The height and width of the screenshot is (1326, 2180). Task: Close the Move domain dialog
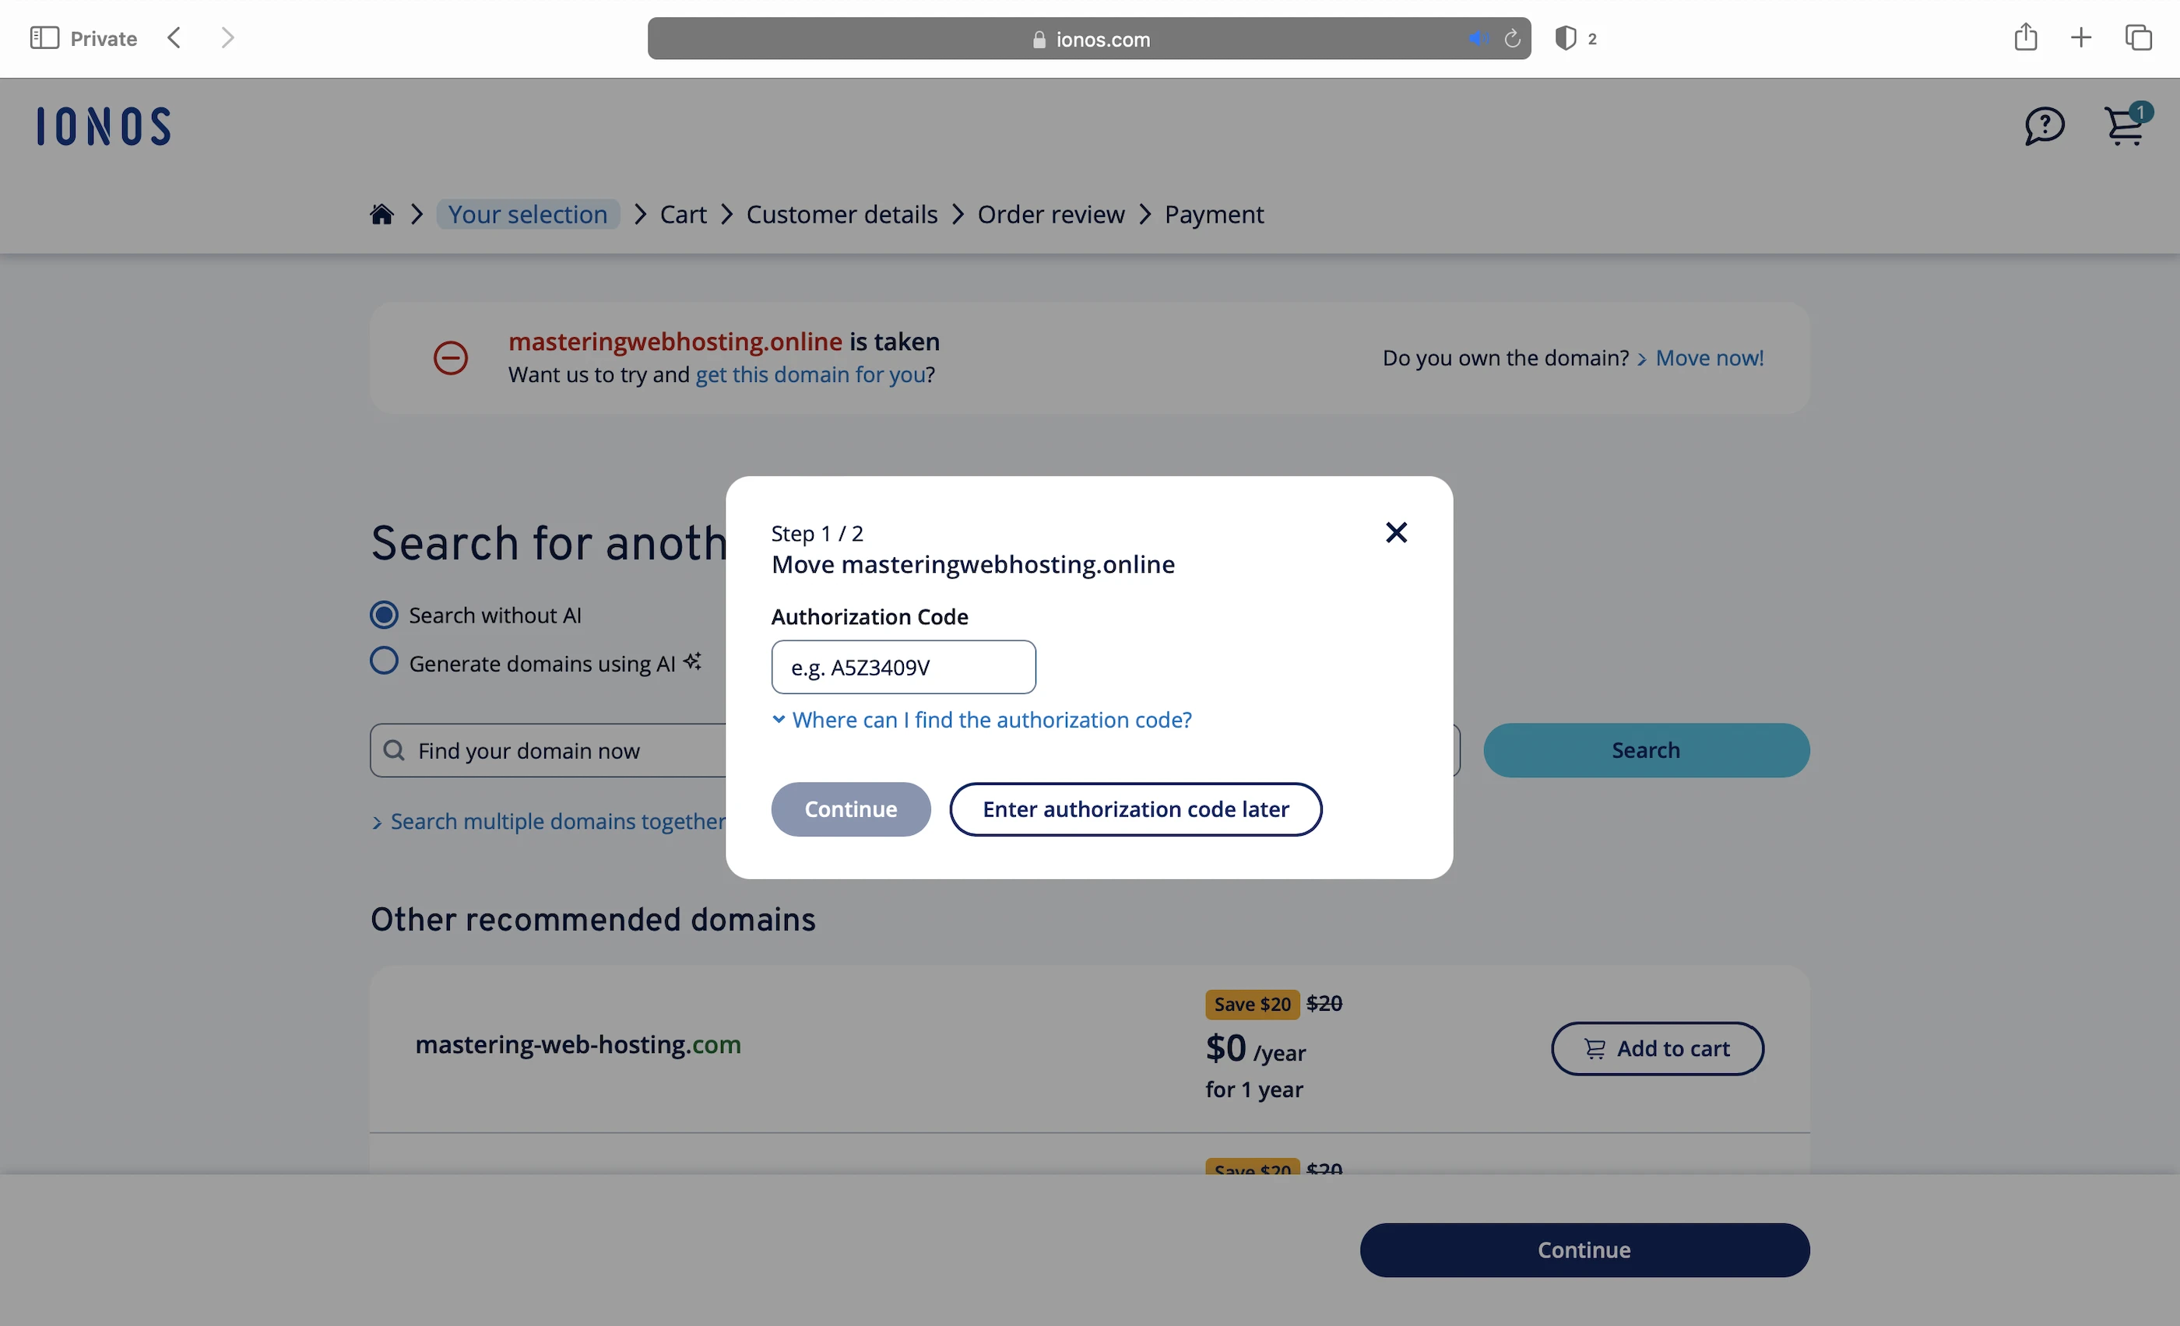(x=1395, y=532)
